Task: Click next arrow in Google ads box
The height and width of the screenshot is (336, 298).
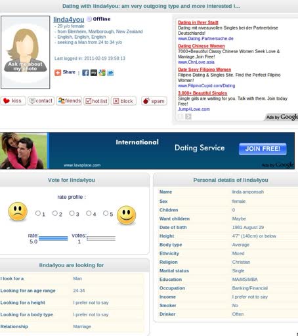Action: click(x=188, y=117)
